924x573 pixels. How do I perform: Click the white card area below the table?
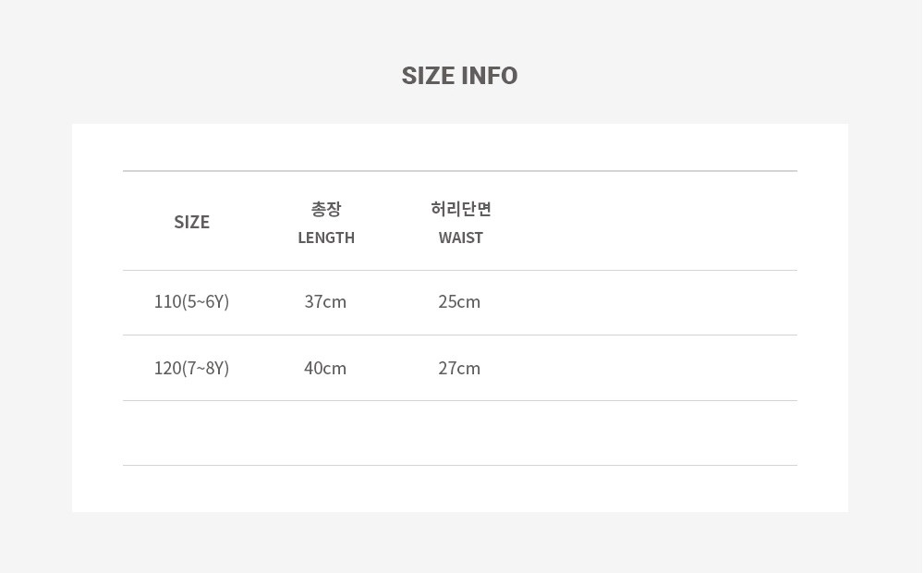point(459,489)
